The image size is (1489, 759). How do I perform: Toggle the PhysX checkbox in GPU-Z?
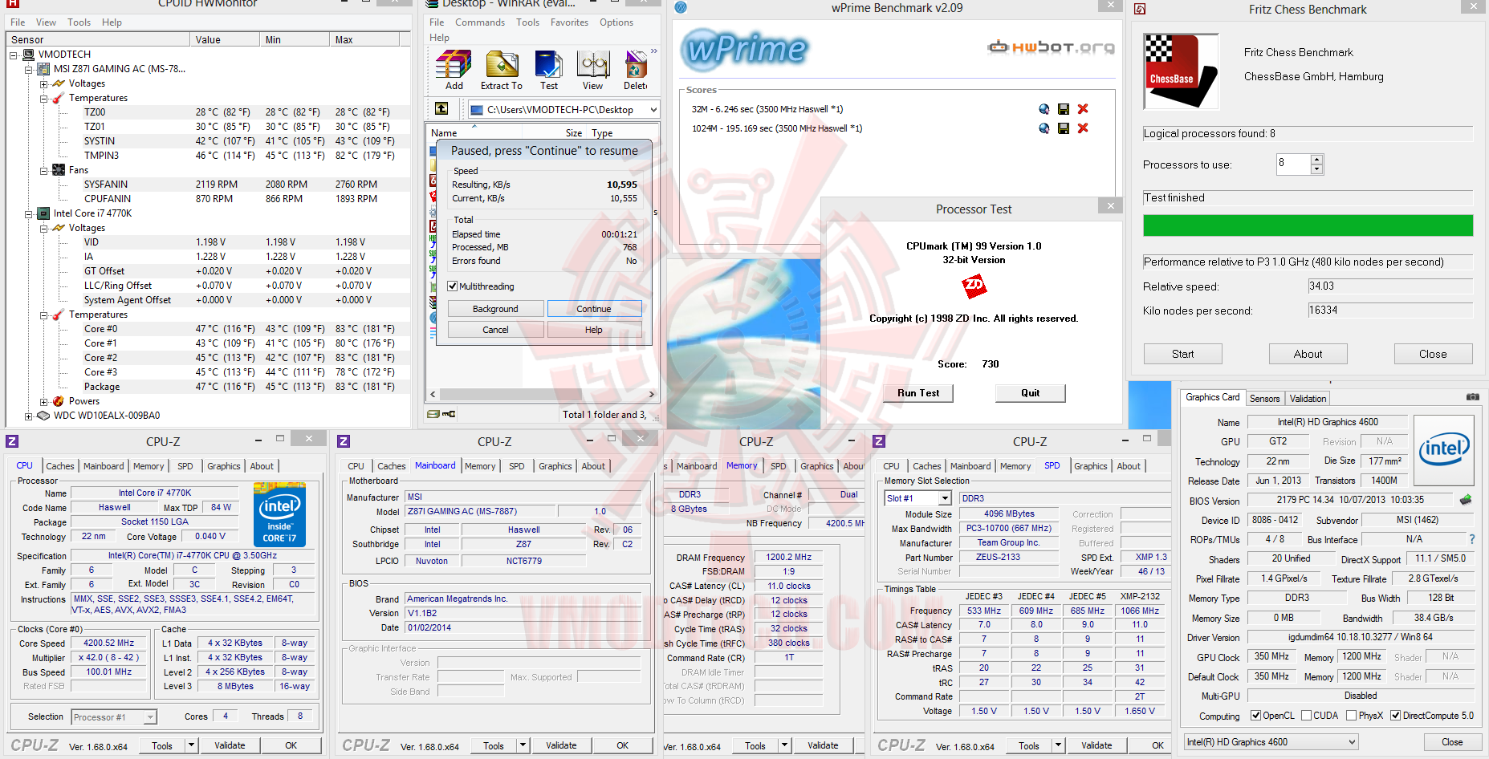pyautogui.click(x=1352, y=716)
